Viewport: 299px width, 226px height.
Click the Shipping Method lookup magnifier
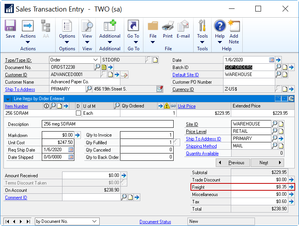274,146
